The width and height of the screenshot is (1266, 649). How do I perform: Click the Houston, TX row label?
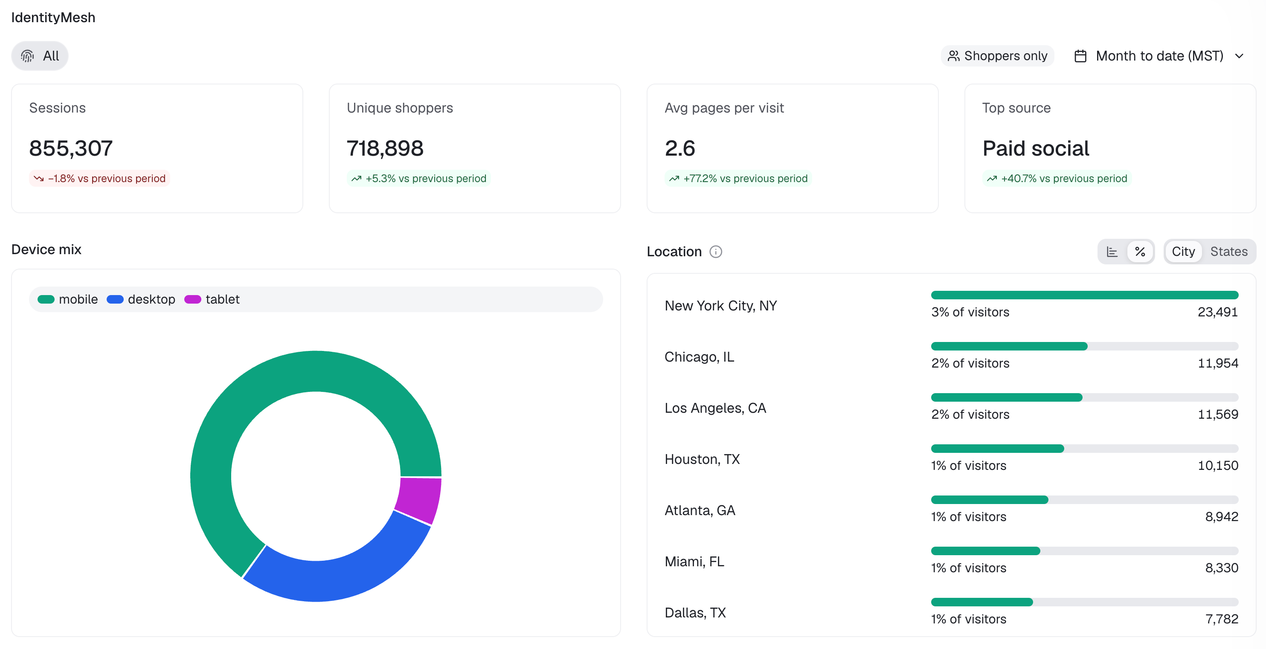[x=702, y=459]
